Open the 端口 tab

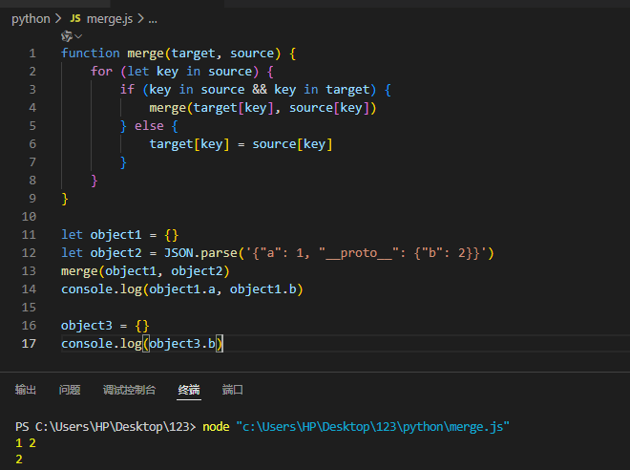pos(232,390)
